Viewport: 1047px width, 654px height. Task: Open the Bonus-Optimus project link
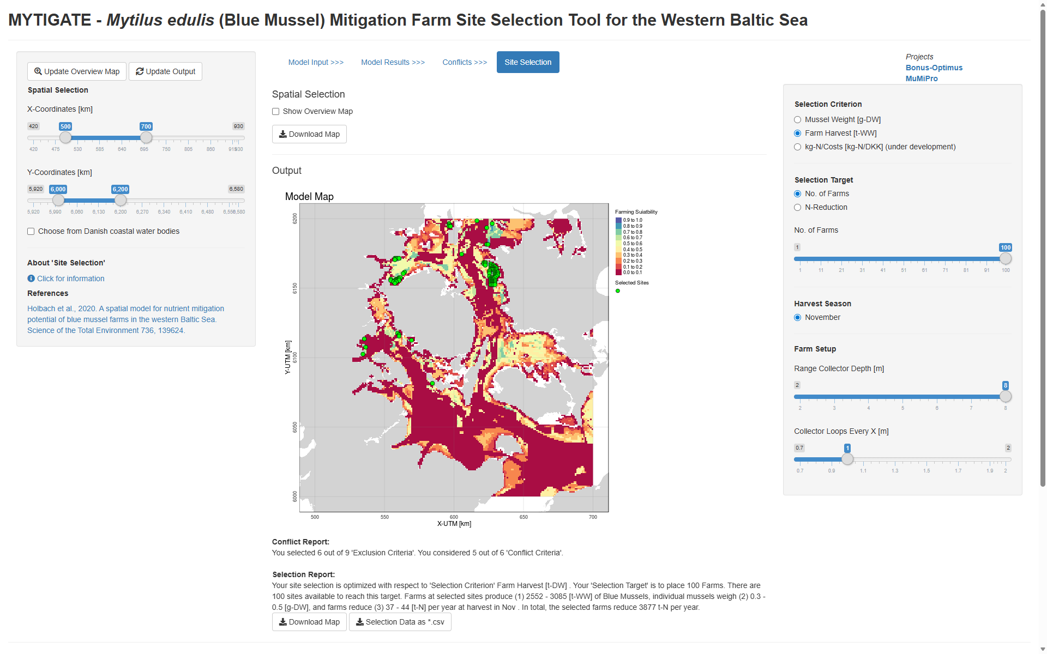(934, 68)
